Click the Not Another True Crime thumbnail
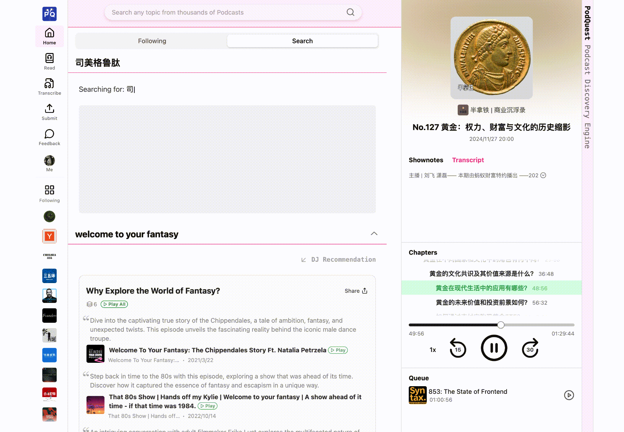Screen dimensions: 624x432 95,354
